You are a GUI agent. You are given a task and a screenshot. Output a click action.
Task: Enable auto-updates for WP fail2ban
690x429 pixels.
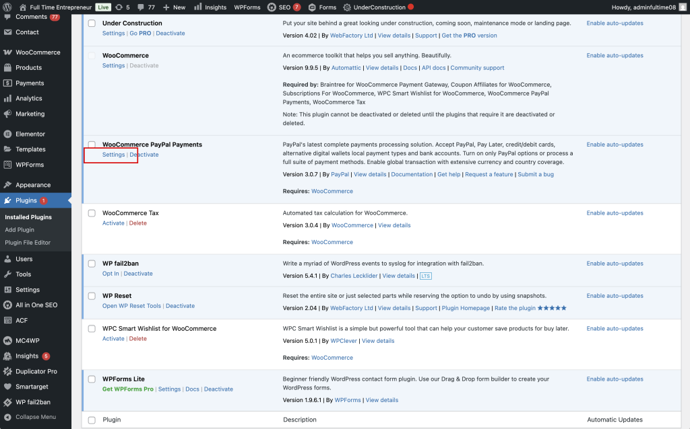[615, 264]
